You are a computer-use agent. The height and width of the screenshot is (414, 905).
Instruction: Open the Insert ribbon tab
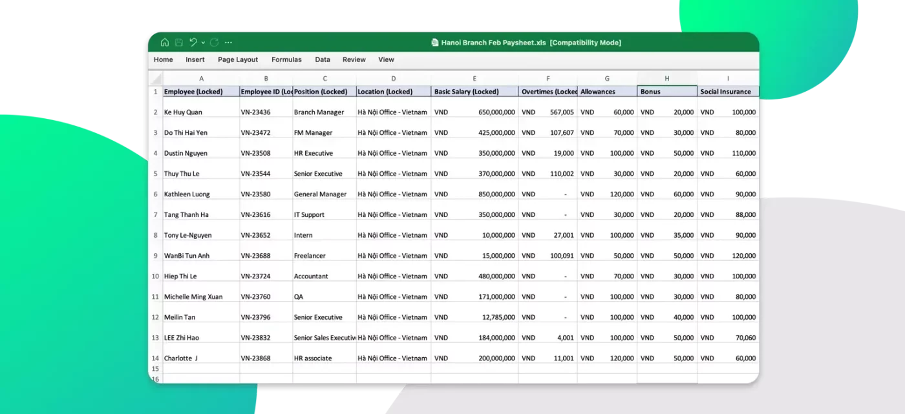tap(195, 59)
